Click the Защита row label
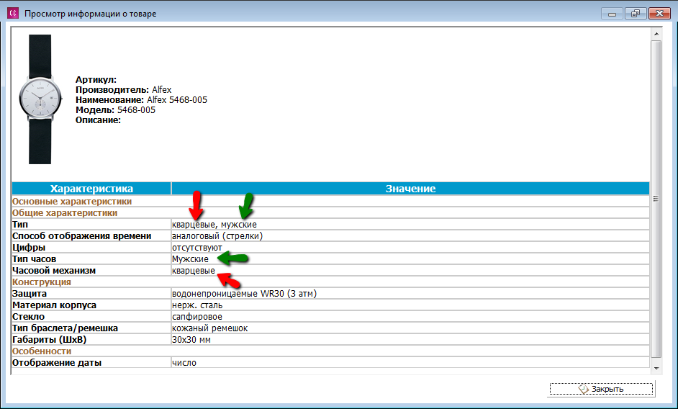The height and width of the screenshot is (409, 678). pos(30,294)
